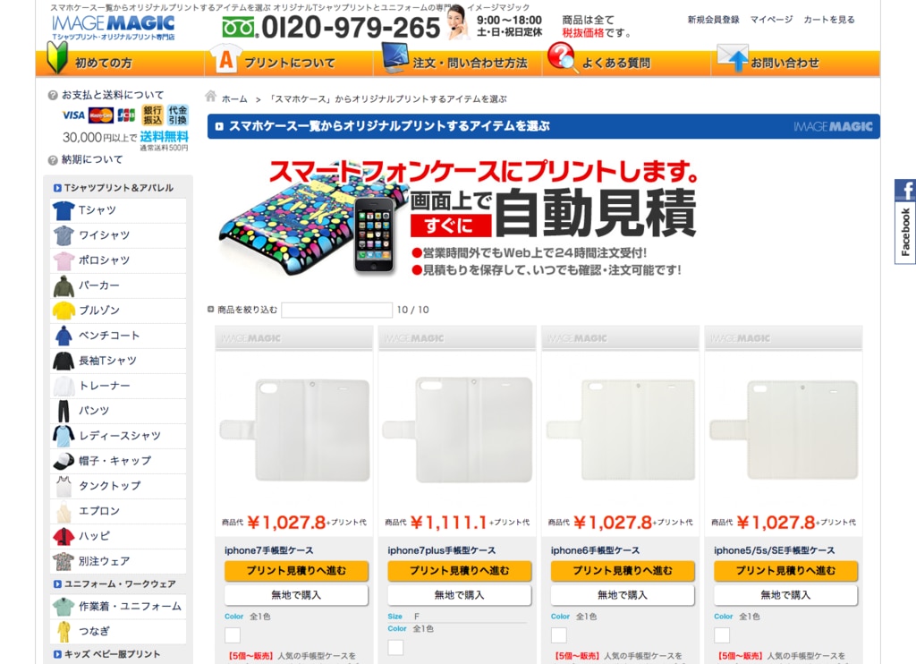Click the home icon in breadcrumb
This screenshot has height=664, width=916.
tap(211, 98)
